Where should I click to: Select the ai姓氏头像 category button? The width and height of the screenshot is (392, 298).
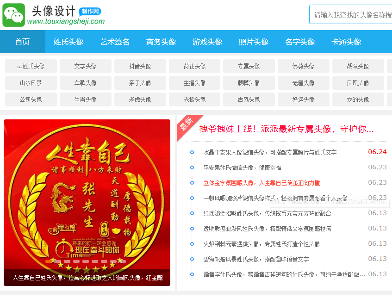31,66
